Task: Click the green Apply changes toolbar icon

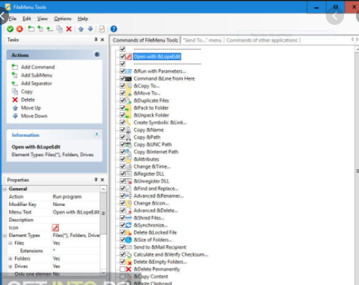Action: [11, 29]
